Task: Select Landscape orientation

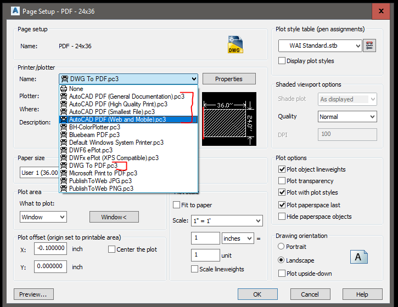Action: [x=281, y=260]
